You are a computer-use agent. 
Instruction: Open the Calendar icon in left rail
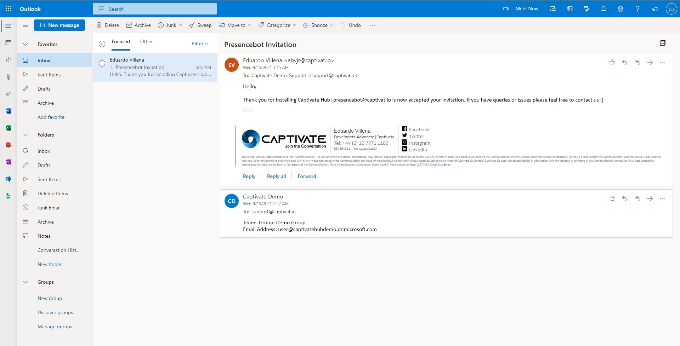coord(8,43)
